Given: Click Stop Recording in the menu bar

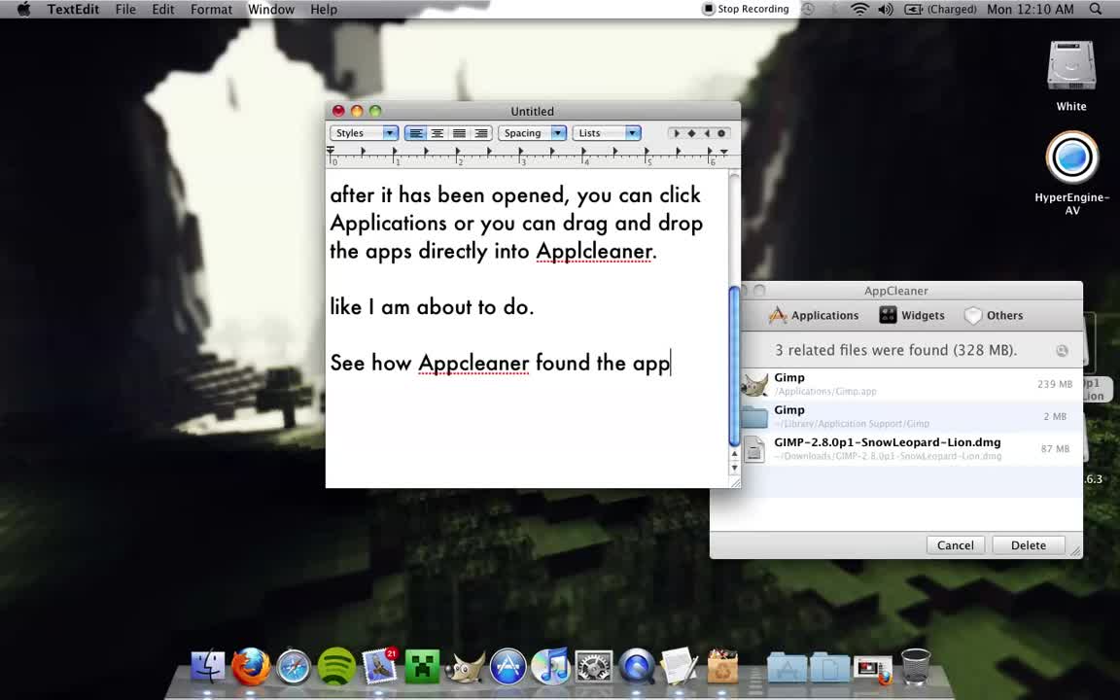Looking at the screenshot, I should coord(746,10).
